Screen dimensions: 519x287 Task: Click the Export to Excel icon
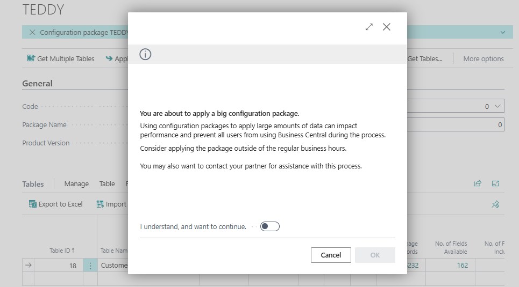tap(32, 204)
